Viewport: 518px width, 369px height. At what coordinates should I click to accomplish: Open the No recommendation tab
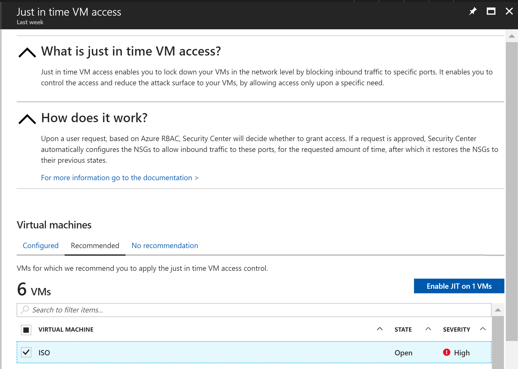pos(165,246)
